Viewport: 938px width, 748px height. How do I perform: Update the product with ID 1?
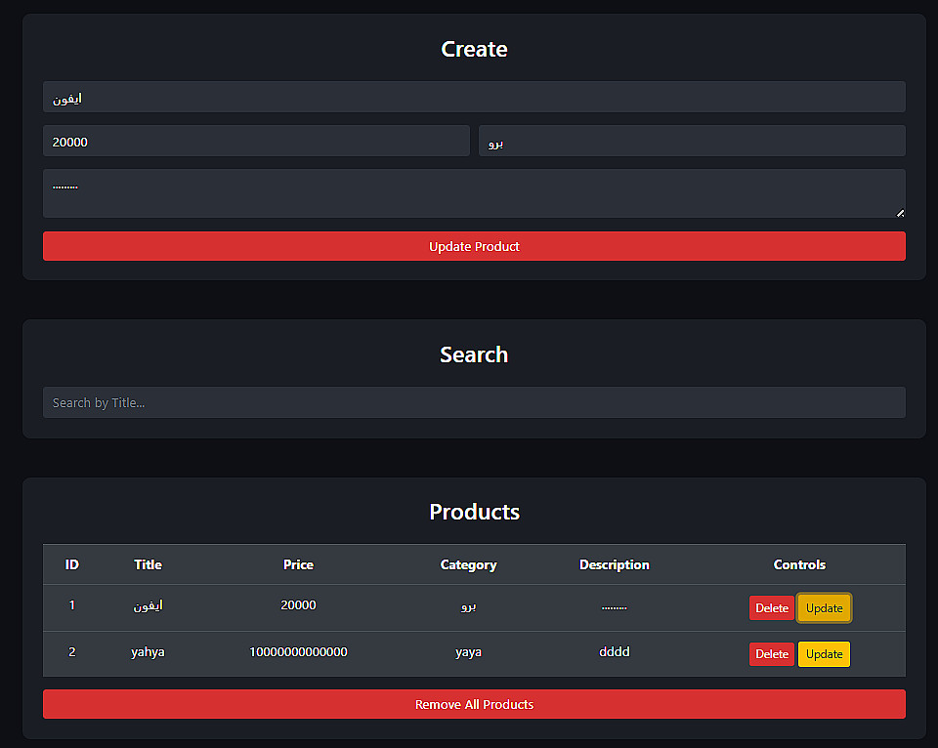click(825, 608)
